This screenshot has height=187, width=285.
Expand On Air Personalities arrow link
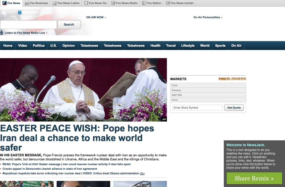point(208,17)
